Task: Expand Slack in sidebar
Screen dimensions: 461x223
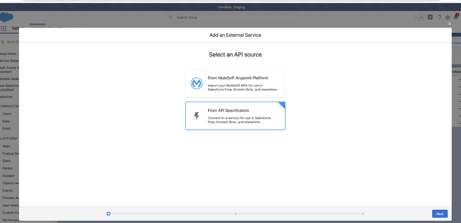Action: [x=7, y=161]
